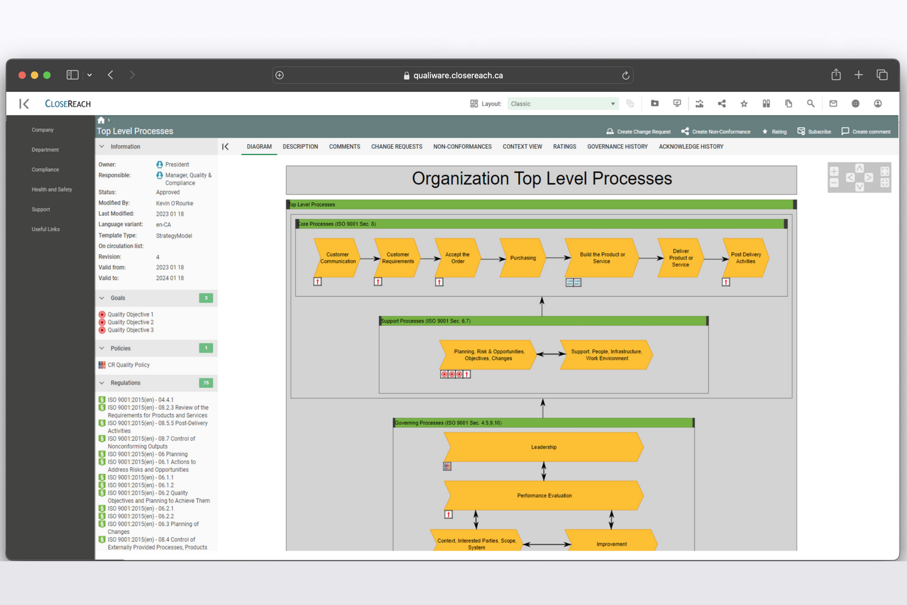Open the search icon in the toolbar

point(811,103)
